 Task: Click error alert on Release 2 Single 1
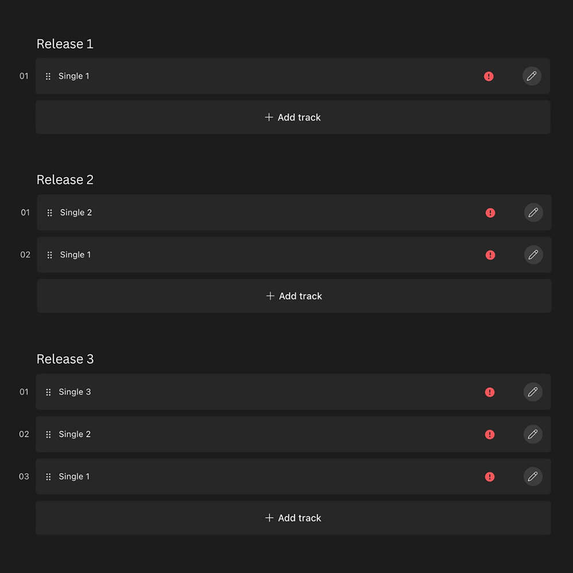tap(490, 255)
